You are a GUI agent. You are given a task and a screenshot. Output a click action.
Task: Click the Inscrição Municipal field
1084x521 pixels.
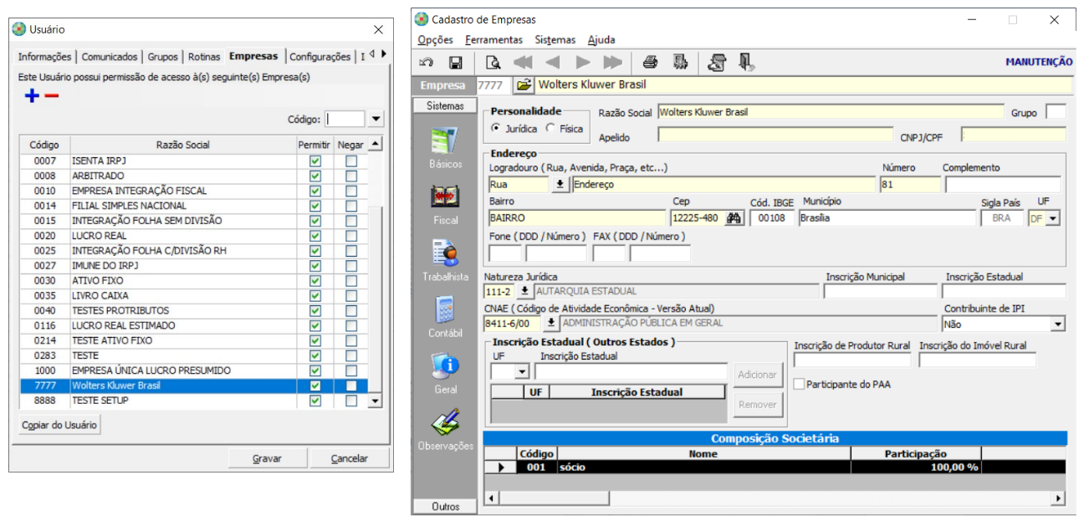coord(881,291)
